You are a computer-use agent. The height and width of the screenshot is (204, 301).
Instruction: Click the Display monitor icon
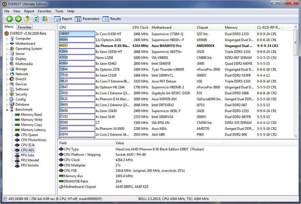click(x=12, y=59)
